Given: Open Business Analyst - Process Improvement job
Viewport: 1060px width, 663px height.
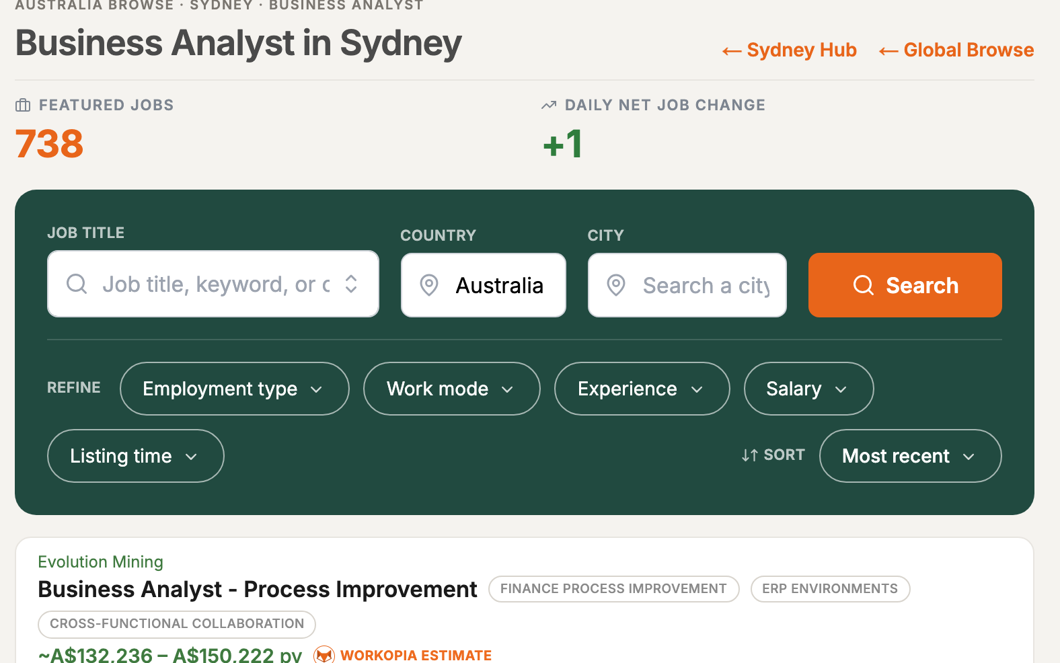Looking at the screenshot, I should [x=258, y=589].
